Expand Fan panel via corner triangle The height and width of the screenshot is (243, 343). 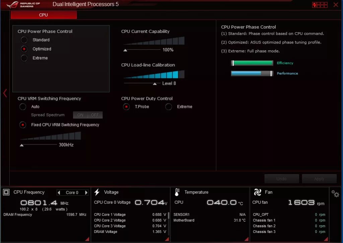click(326, 239)
